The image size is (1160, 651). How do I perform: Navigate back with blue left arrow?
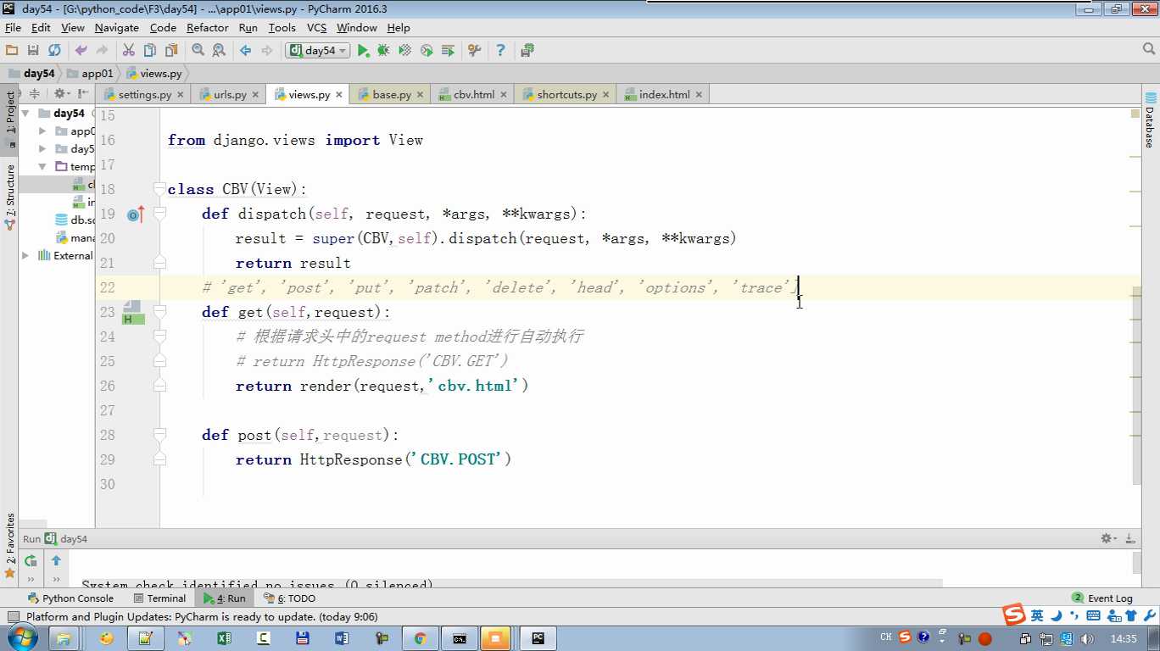(x=246, y=51)
